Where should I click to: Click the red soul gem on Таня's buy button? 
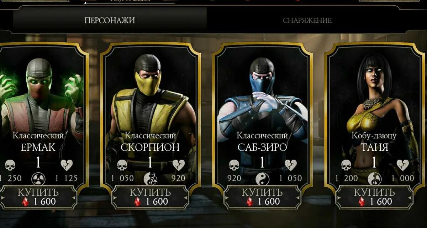click(362, 202)
